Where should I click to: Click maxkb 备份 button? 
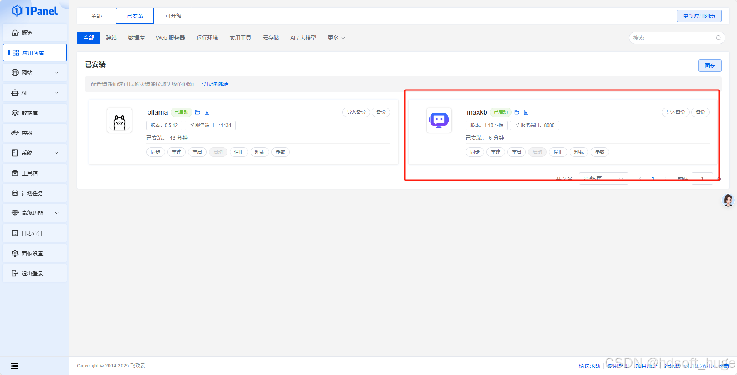(x=700, y=112)
